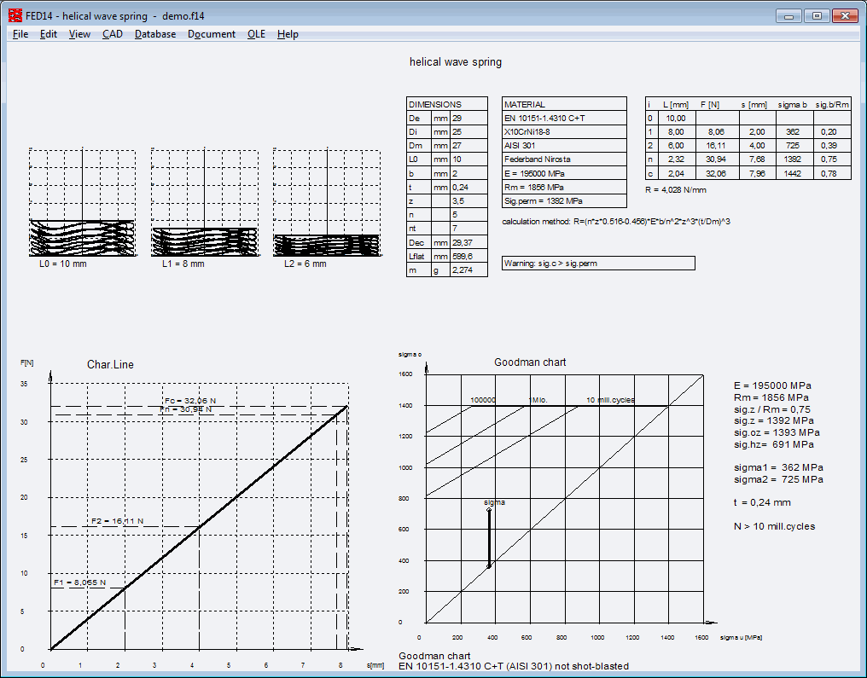The image size is (867, 678).
Task: Maximize the FED14 window
Action: [817, 15]
